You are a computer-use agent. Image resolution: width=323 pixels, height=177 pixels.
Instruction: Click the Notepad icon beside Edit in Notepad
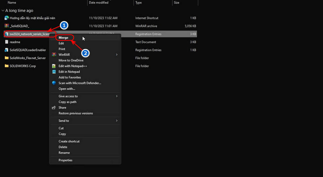tap(54, 72)
